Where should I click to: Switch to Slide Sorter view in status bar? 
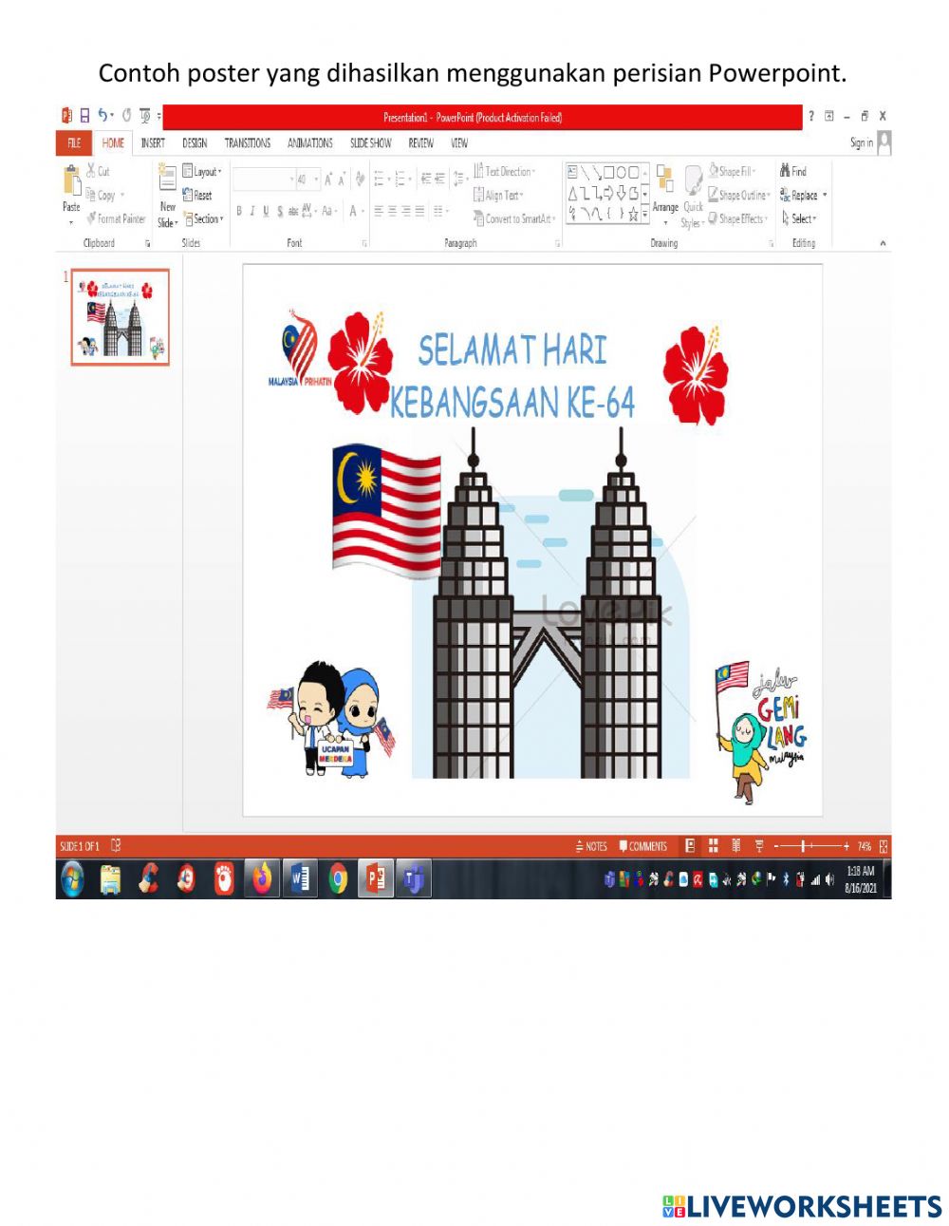coord(713,846)
